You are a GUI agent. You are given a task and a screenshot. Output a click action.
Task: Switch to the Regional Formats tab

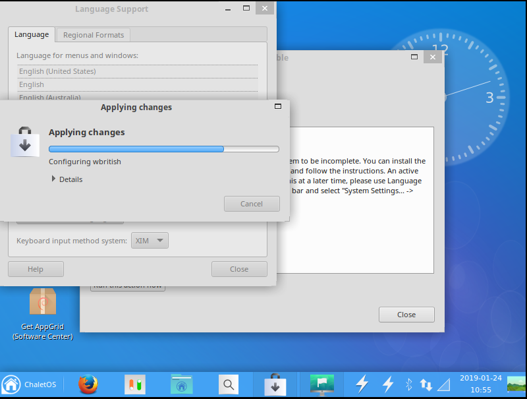[93, 35]
